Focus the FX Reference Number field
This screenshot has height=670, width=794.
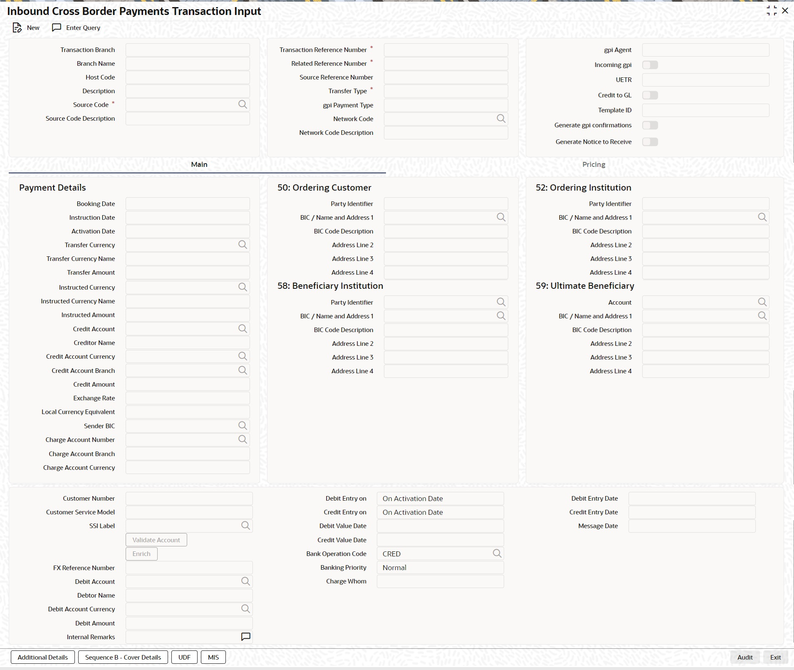(x=189, y=568)
